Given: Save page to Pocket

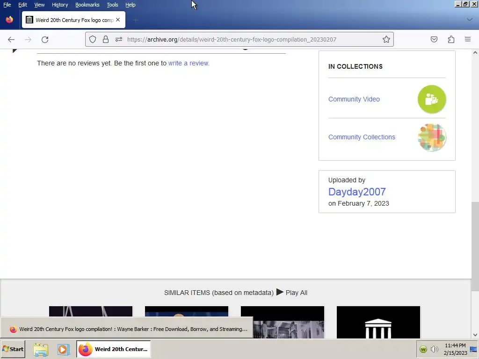Looking at the screenshot, I should (x=434, y=39).
